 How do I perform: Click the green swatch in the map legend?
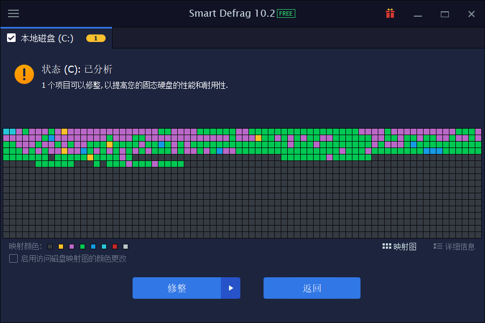pyautogui.click(x=82, y=247)
